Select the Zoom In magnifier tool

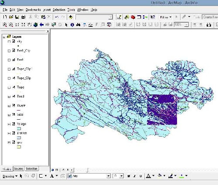[5, 25]
